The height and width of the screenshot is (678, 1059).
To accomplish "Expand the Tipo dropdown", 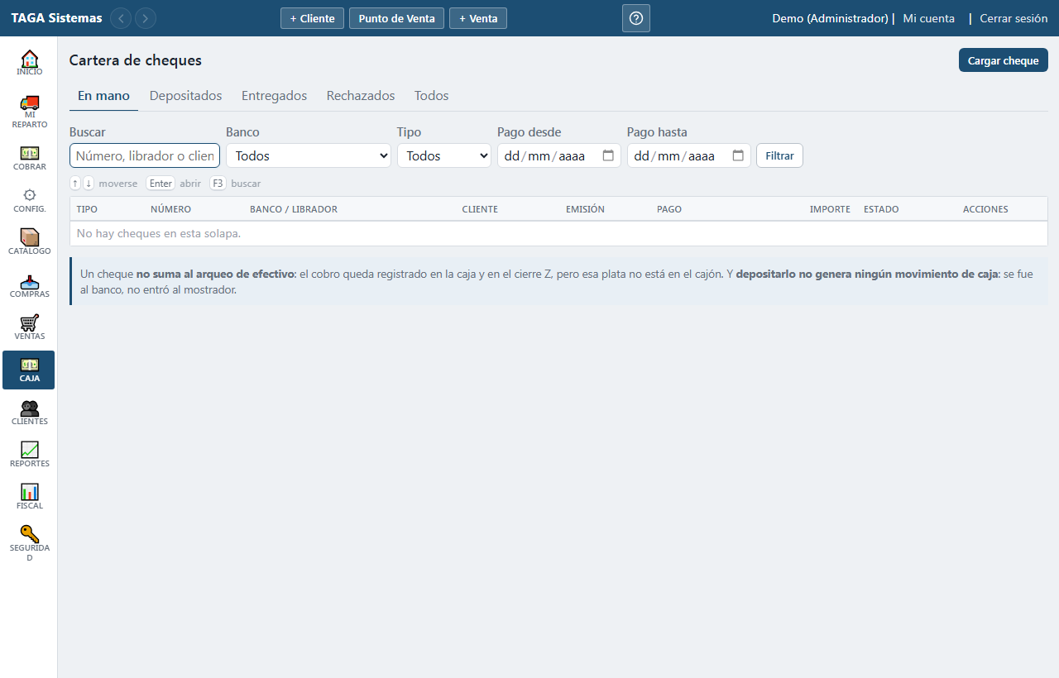I will tap(444, 155).
